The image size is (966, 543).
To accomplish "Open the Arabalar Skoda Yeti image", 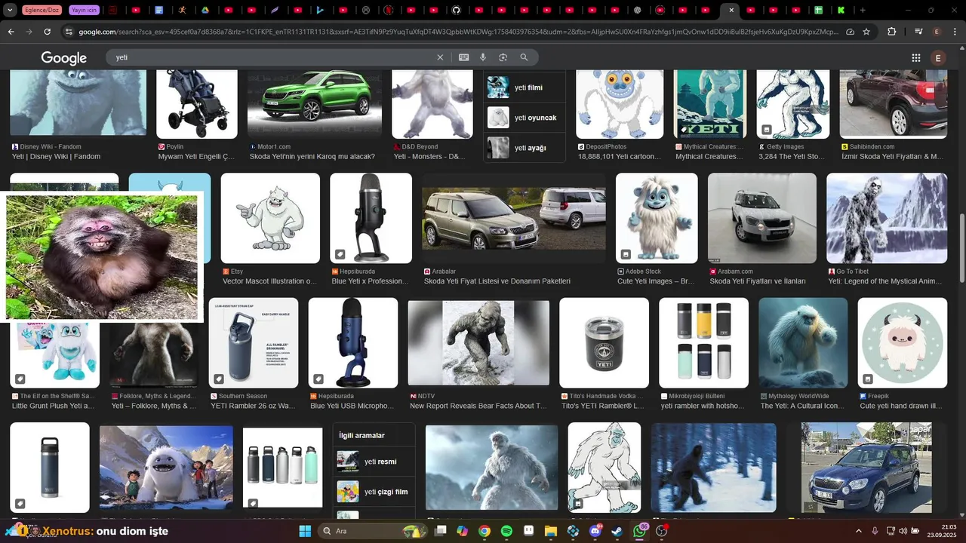I will tap(514, 219).
